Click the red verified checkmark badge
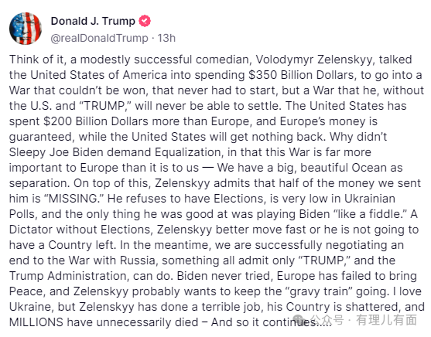 (145, 21)
